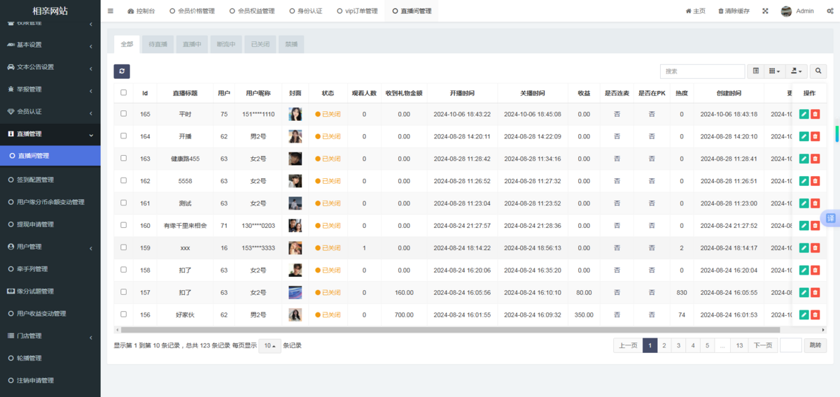Go to pagination page 3

(x=679, y=345)
